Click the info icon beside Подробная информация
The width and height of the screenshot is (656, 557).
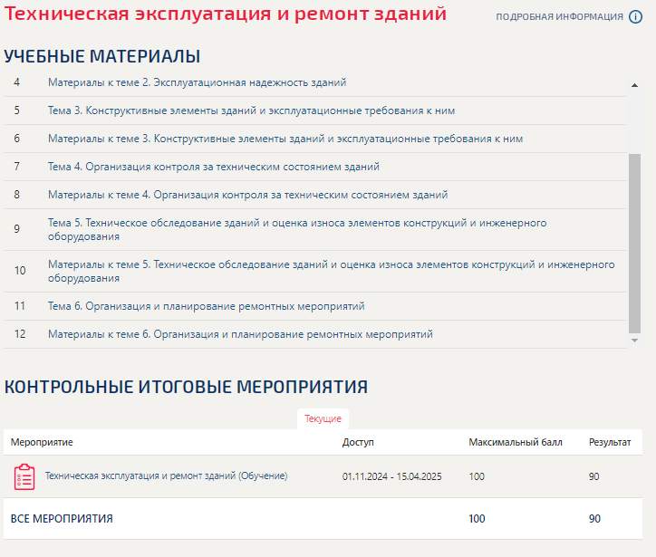tap(635, 16)
